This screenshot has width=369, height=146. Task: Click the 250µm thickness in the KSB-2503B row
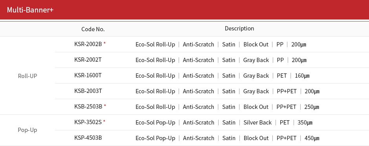pyautogui.click(x=312, y=107)
